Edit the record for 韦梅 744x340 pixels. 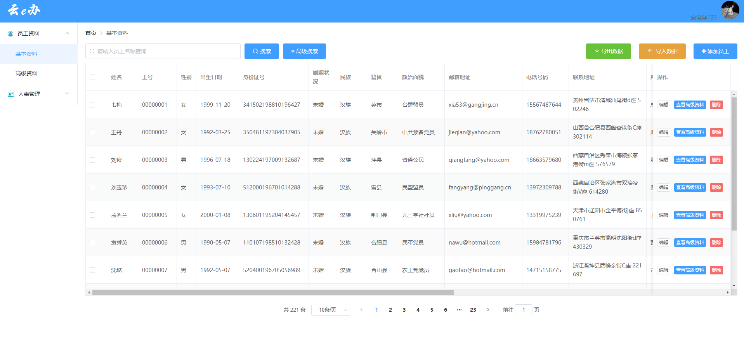(x=664, y=105)
